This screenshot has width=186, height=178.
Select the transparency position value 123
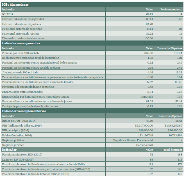151,164
